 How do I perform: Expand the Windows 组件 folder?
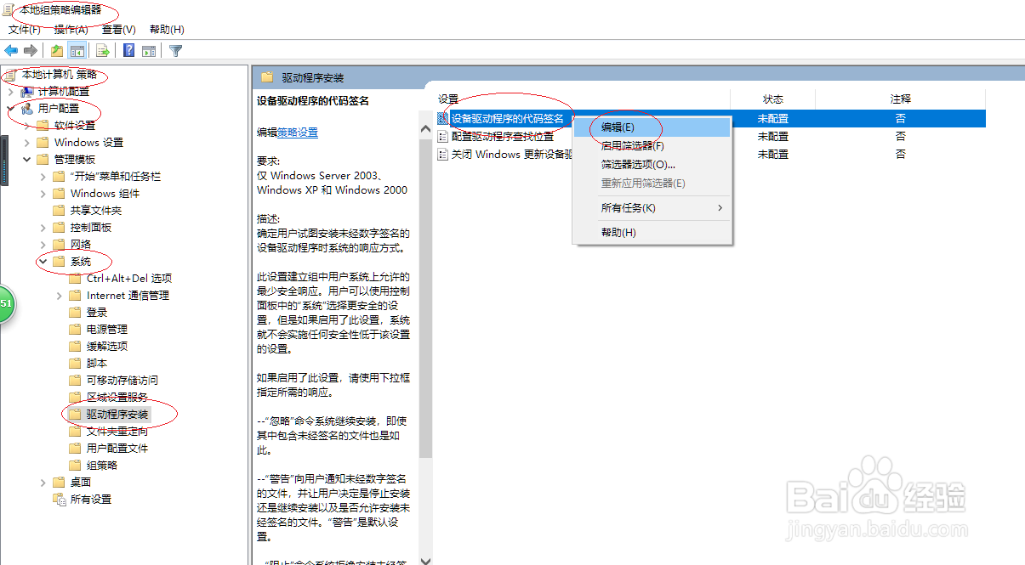coord(43,194)
